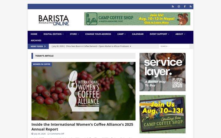Click the Barista Magazine Online logo
The image size is (221, 138).
tap(54, 20)
